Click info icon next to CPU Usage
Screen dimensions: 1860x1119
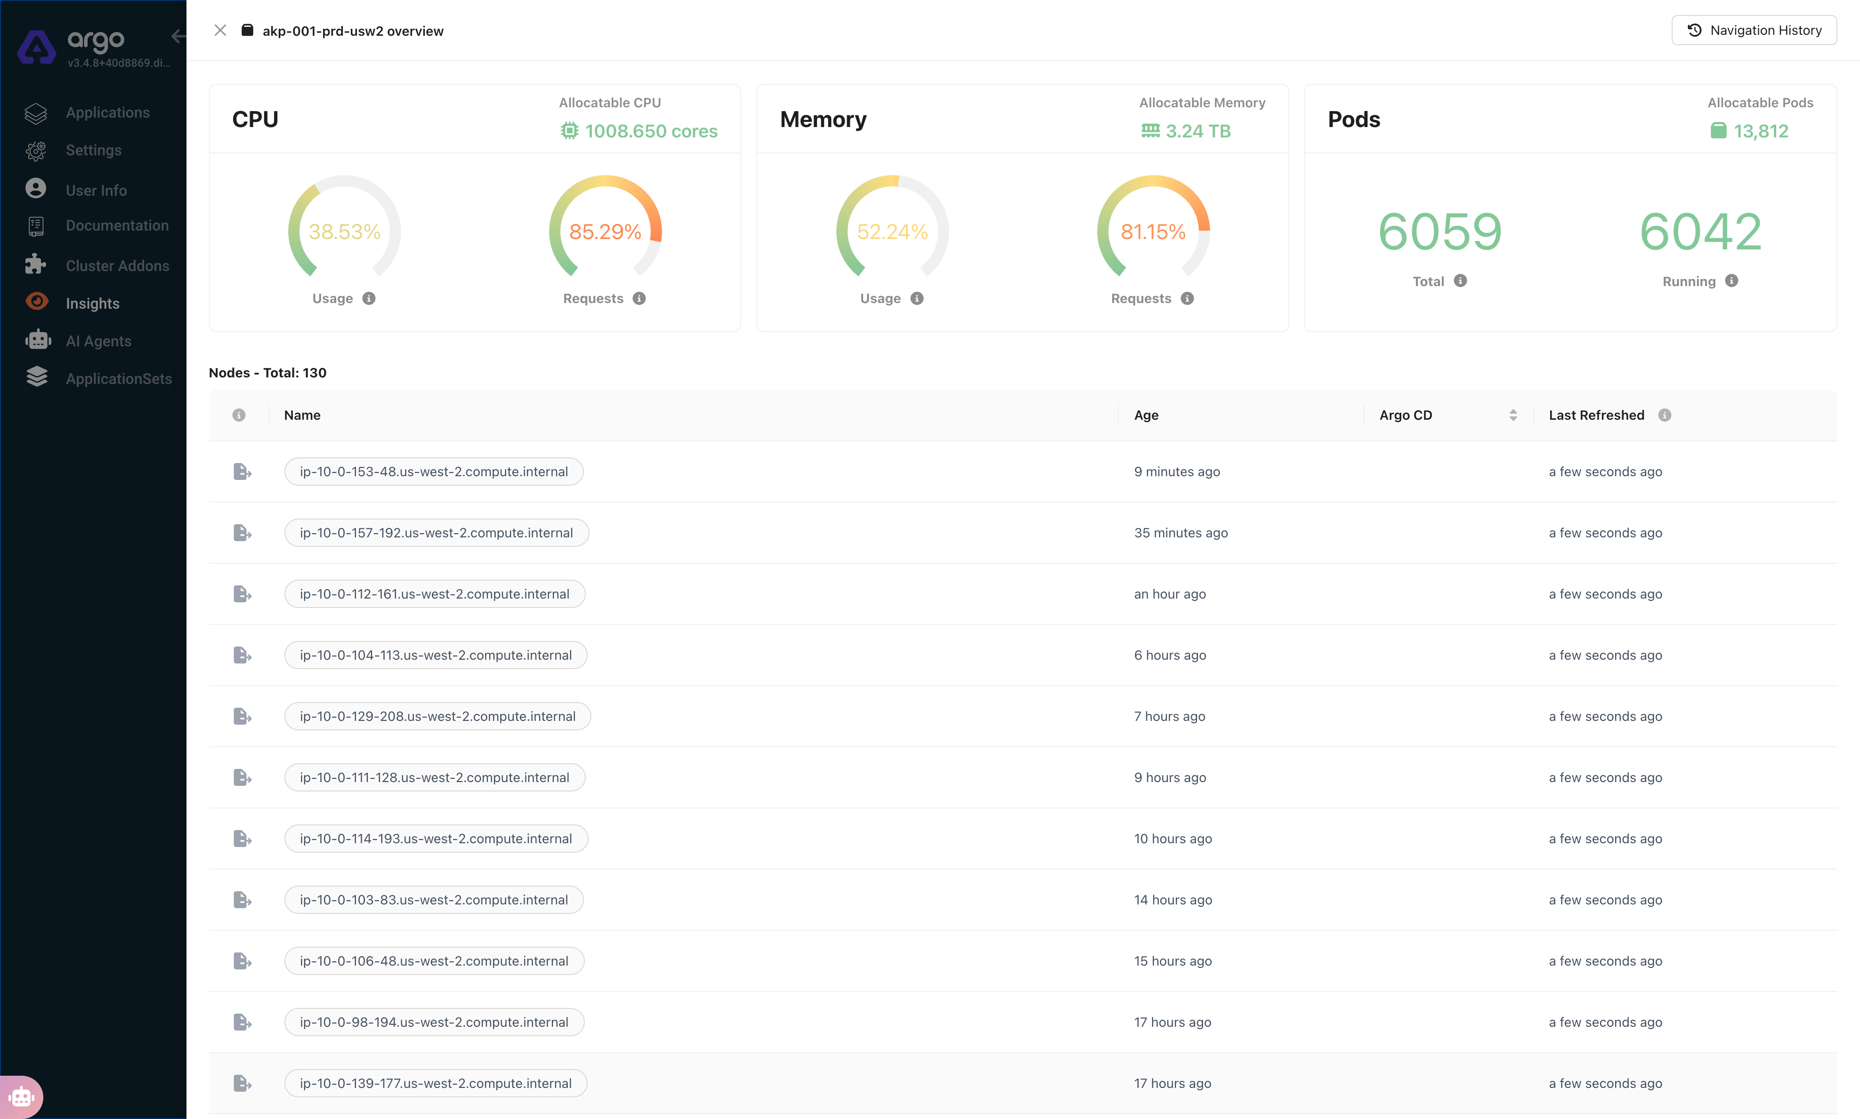coord(369,299)
